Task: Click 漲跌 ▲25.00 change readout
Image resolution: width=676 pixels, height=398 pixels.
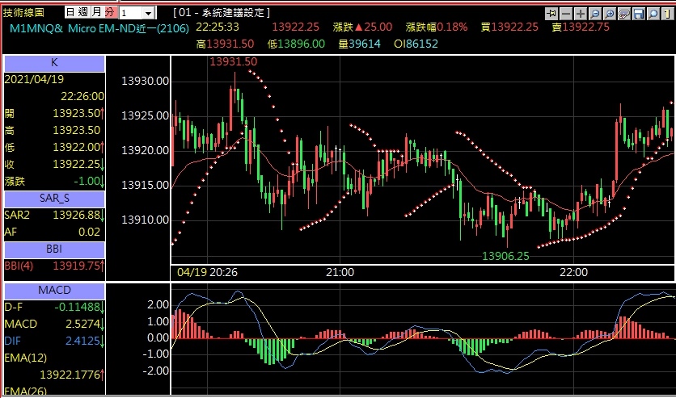Action: (x=362, y=27)
